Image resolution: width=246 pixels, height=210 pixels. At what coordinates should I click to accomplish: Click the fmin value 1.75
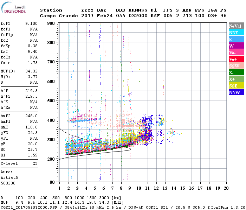[x=33, y=63]
